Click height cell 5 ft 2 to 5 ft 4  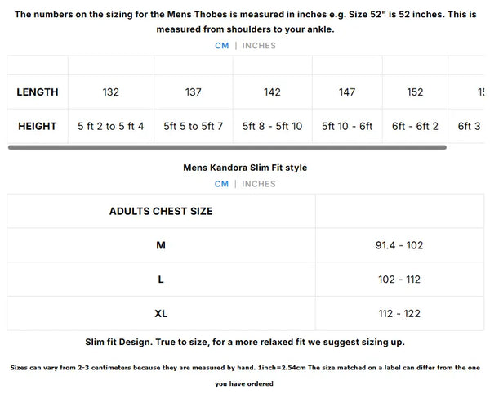pyautogui.click(x=111, y=127)
